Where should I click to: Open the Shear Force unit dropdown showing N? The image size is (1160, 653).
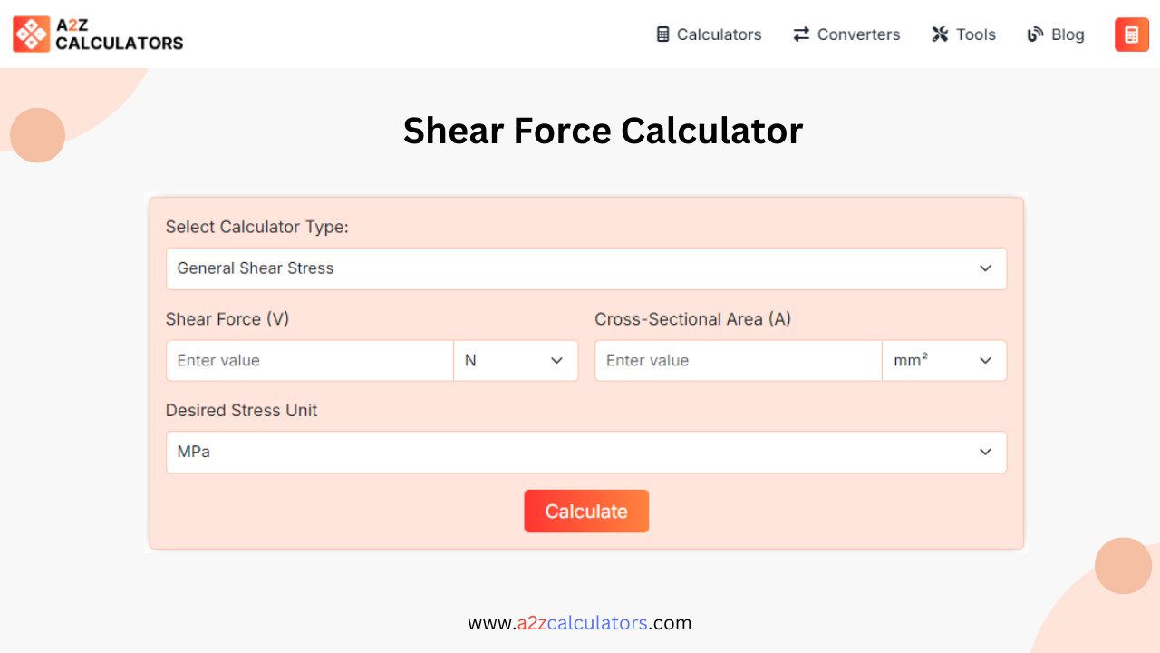[x=516, y=360]
